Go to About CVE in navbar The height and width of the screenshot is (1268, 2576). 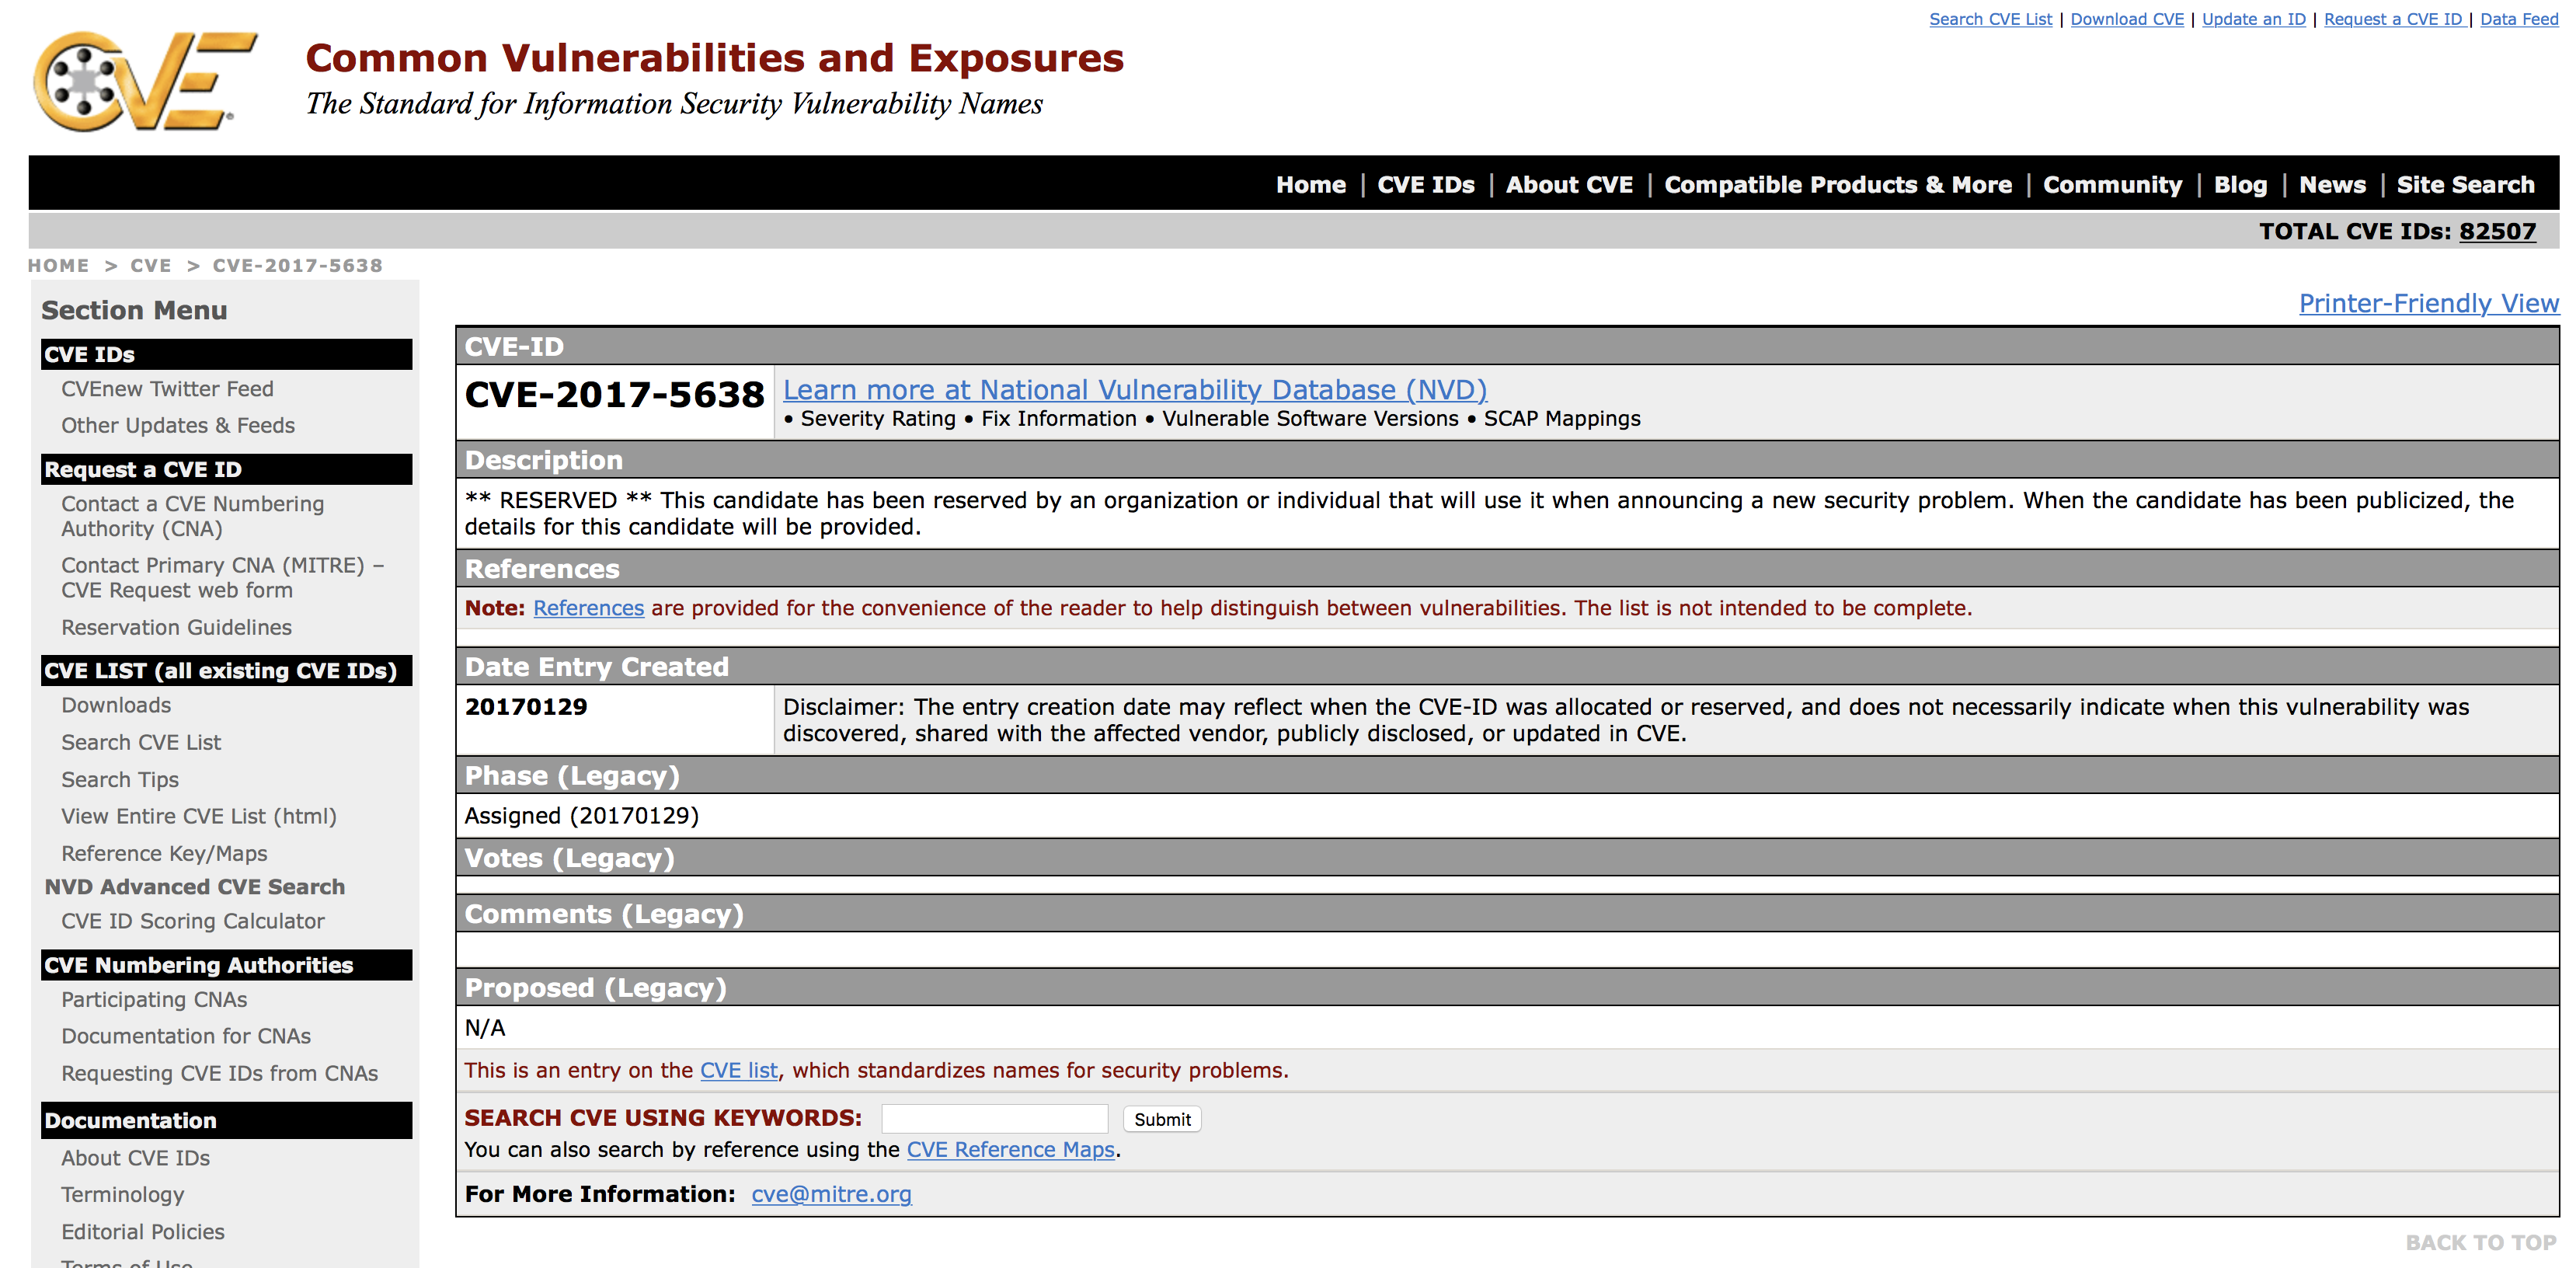coord(1568,185)
